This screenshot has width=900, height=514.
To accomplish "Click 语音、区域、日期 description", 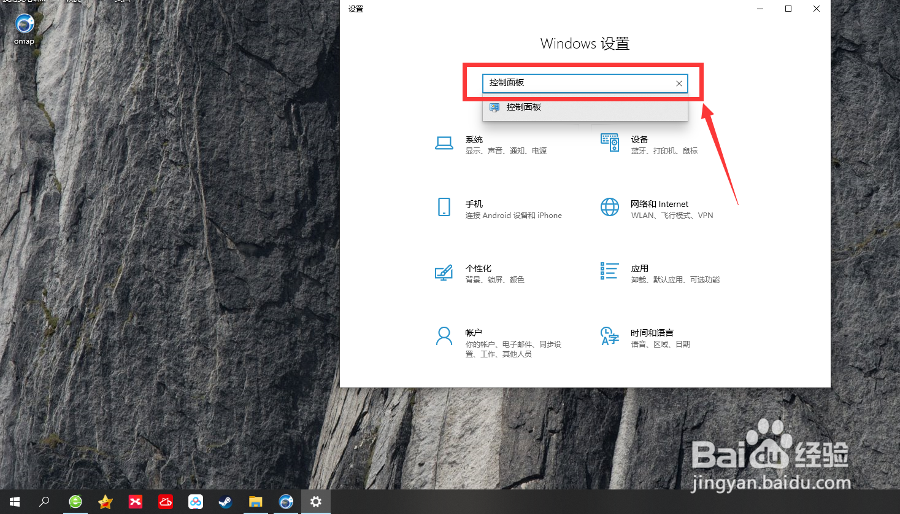I will (x=661, y=345).
